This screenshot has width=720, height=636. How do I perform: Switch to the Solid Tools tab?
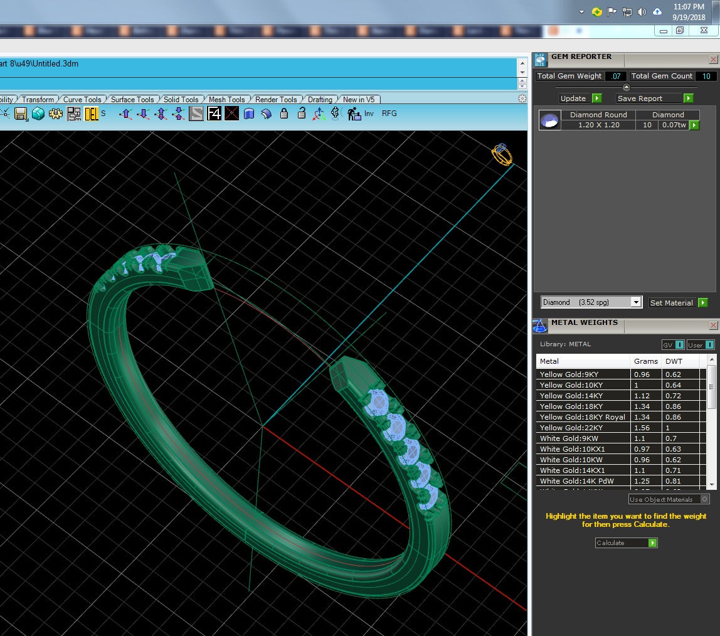[x=181, y=100]
